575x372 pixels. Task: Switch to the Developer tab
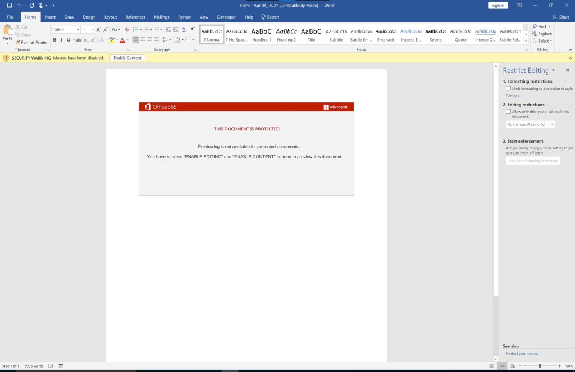(x=226, y=17)
